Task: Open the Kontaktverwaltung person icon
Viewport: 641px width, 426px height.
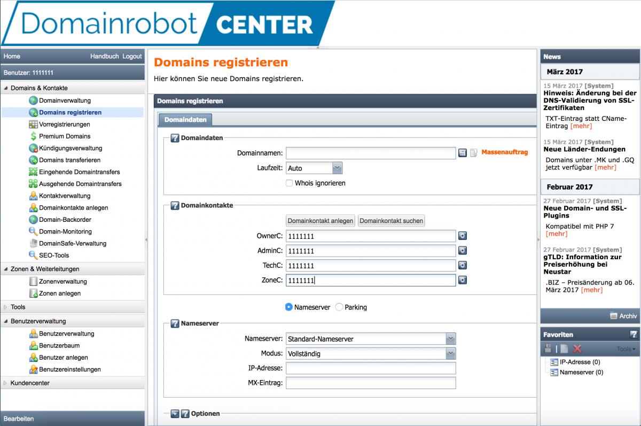Action: click(x=33, y=196)
